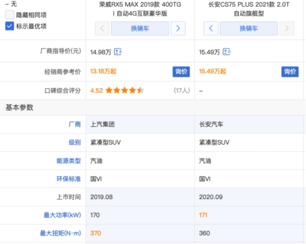Open the price calculator icon beside 14.98万
Viewport: 306px width, 244px height.
click(118, 52)
